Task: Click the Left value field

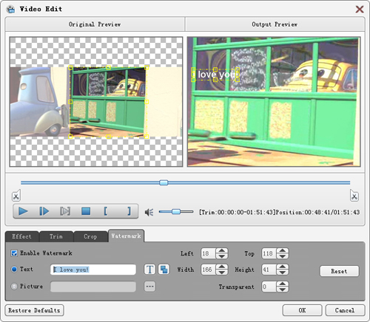Action: pos(209,253)
